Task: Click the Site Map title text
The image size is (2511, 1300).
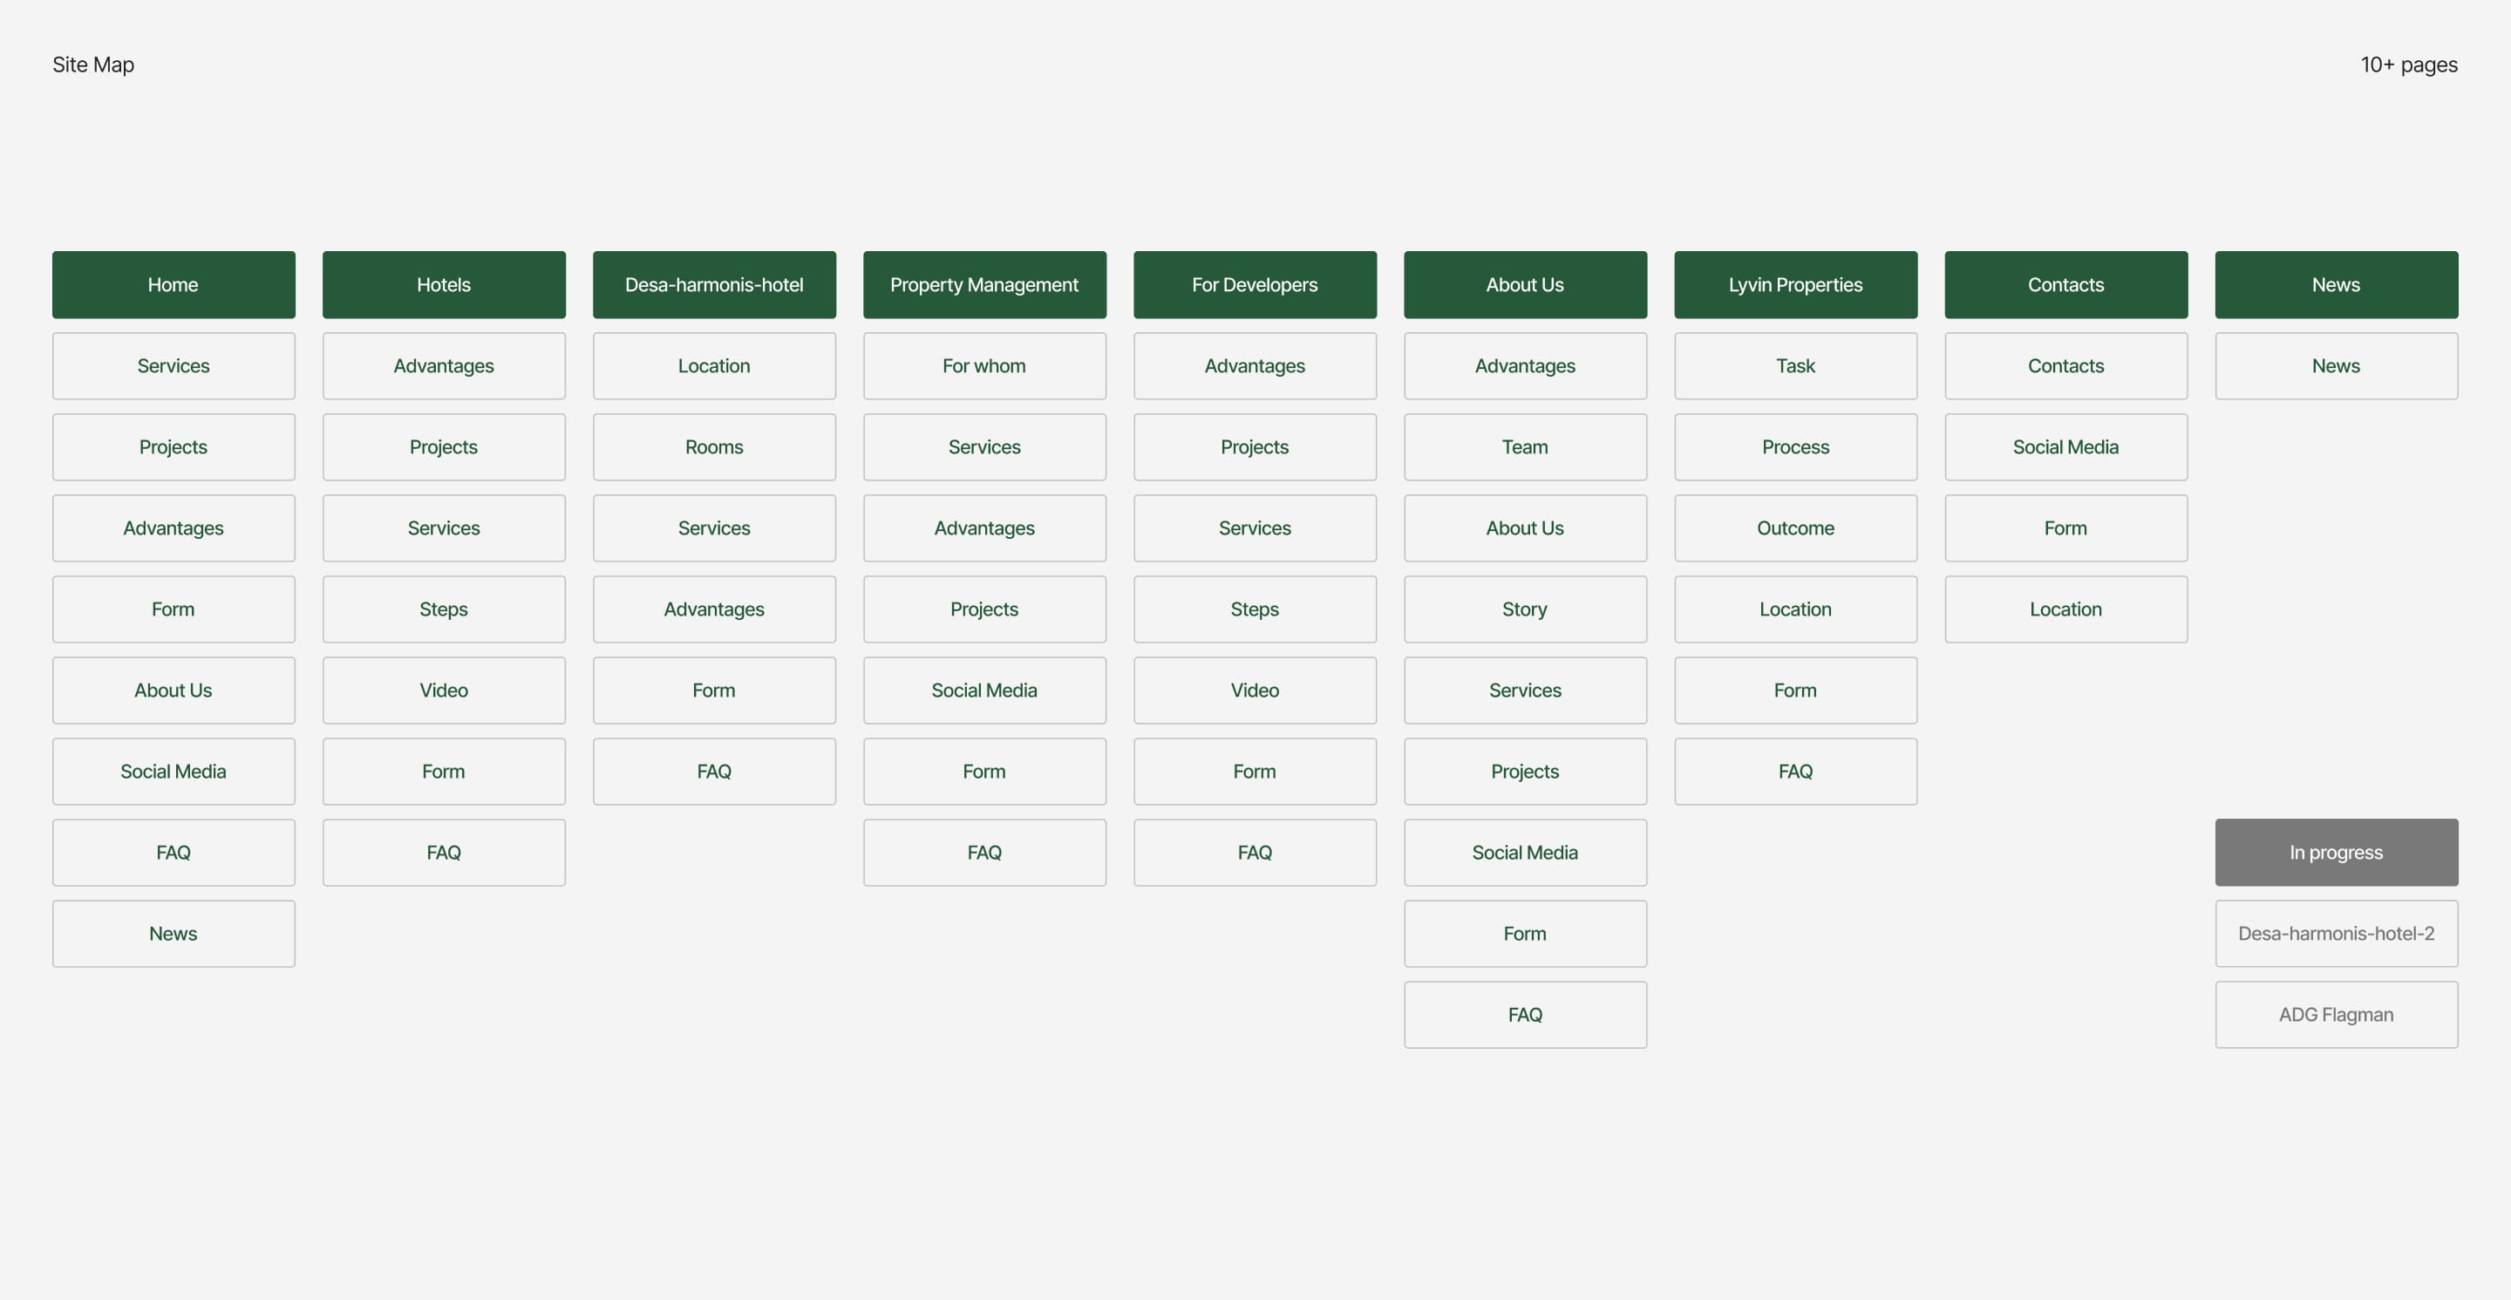Action: 93,65
